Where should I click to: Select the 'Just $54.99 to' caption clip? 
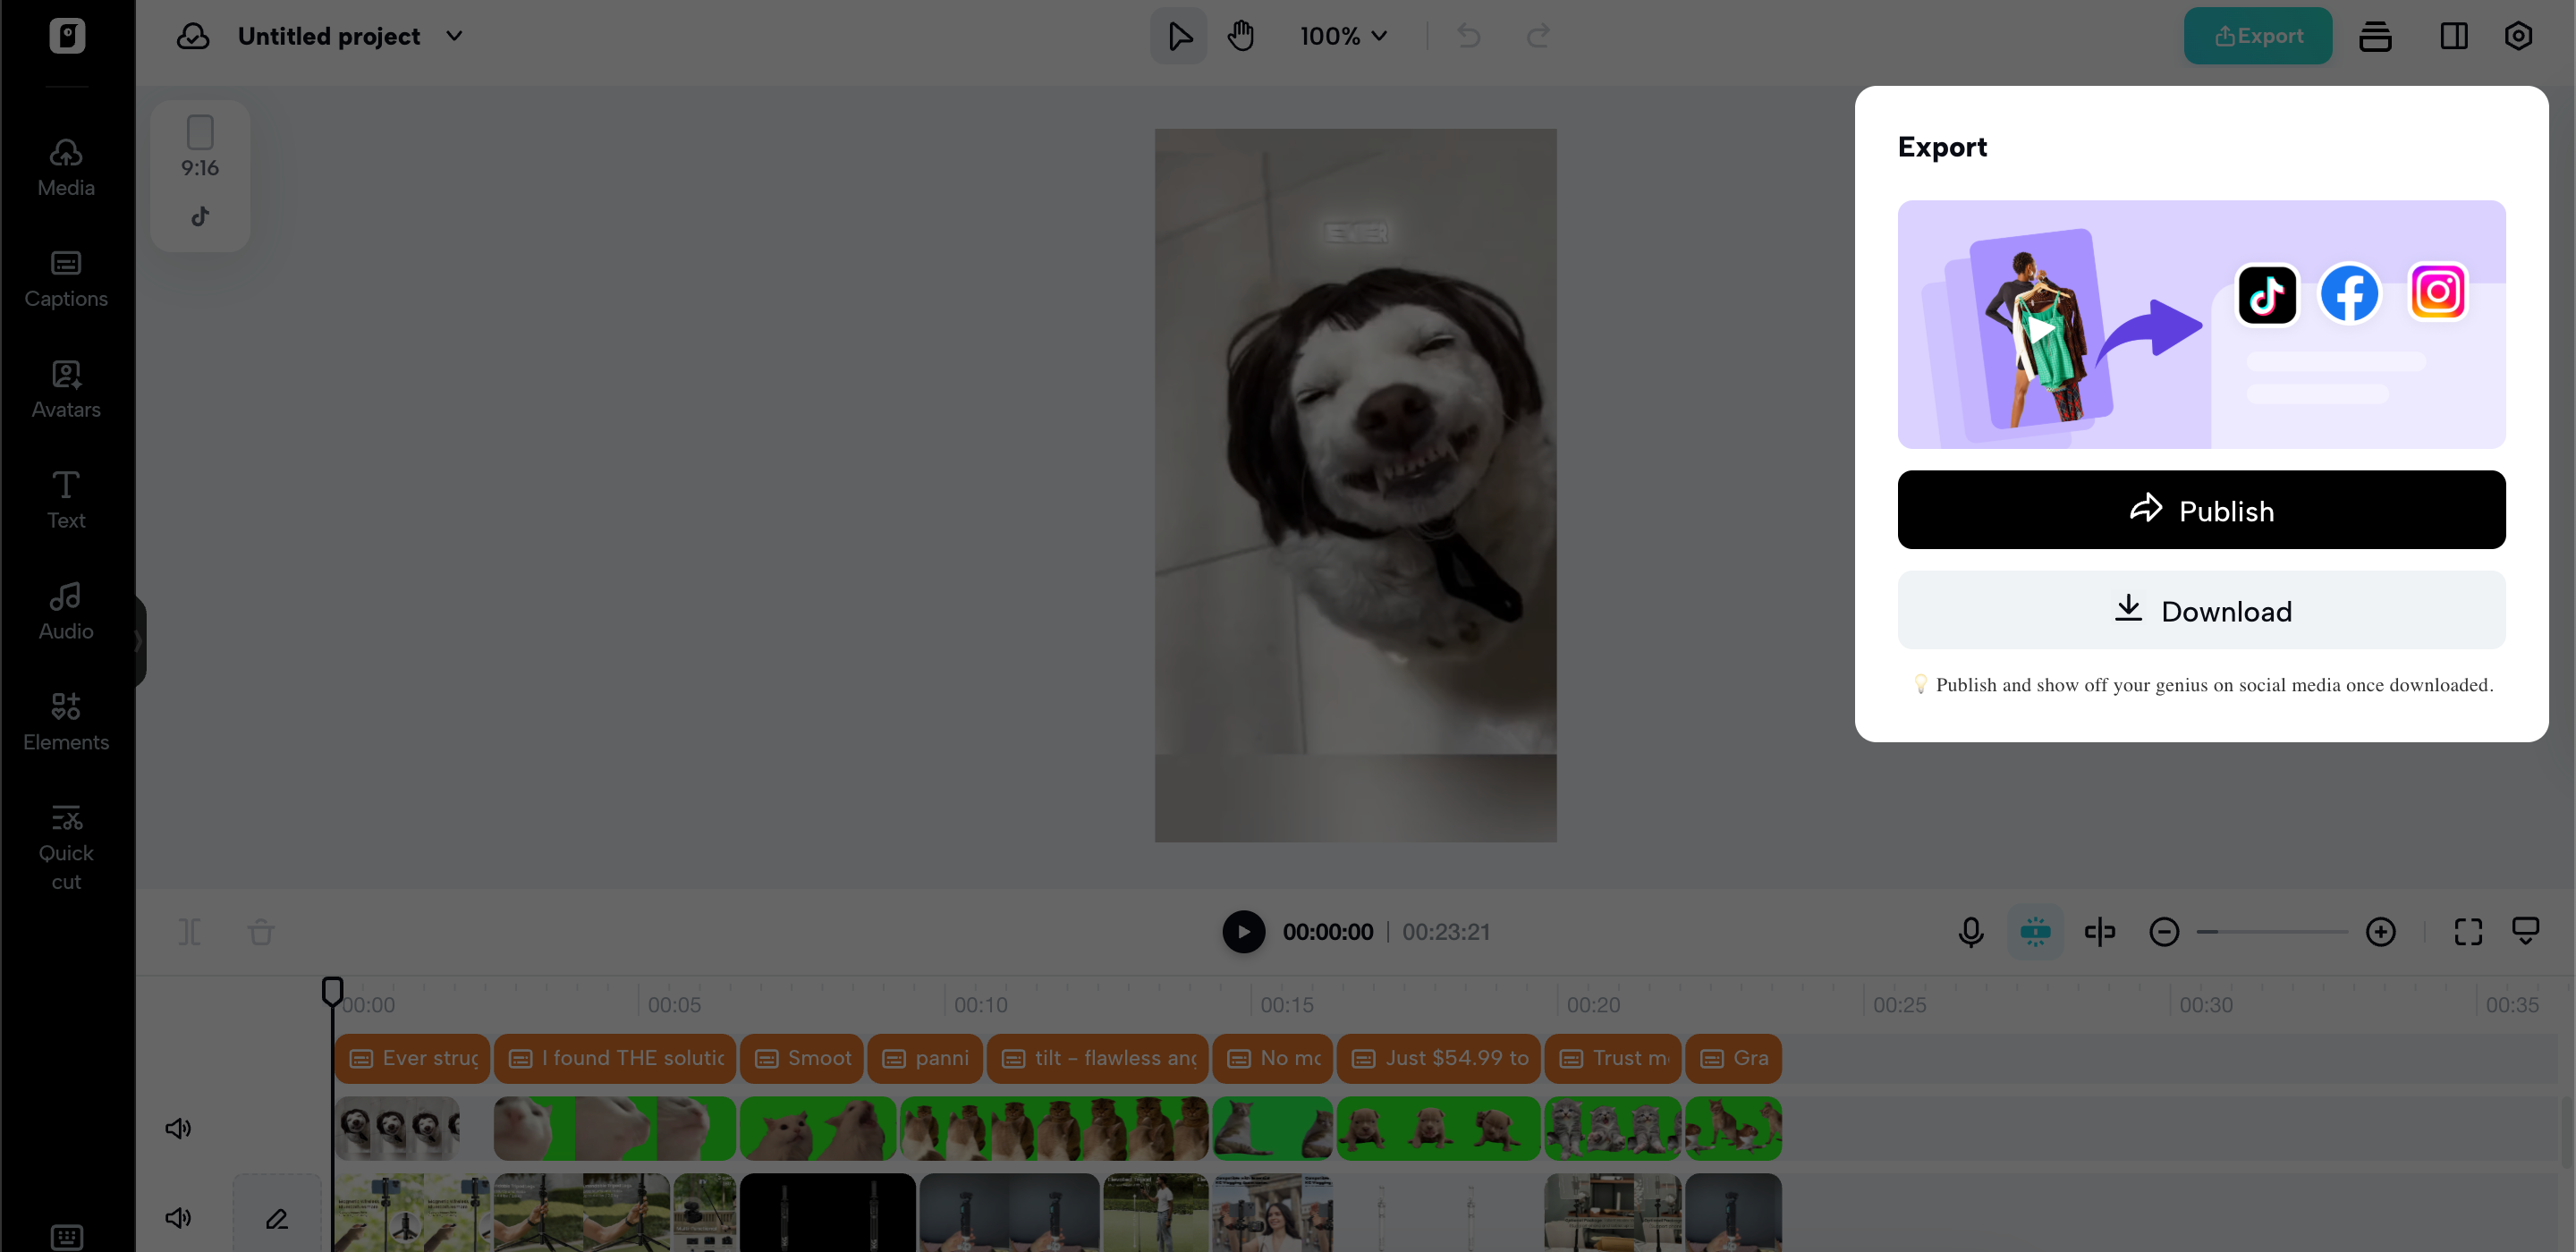pos(1439,1058)
